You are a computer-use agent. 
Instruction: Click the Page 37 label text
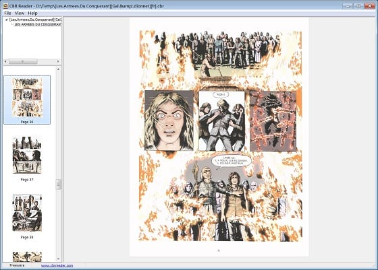pos(27,180)
